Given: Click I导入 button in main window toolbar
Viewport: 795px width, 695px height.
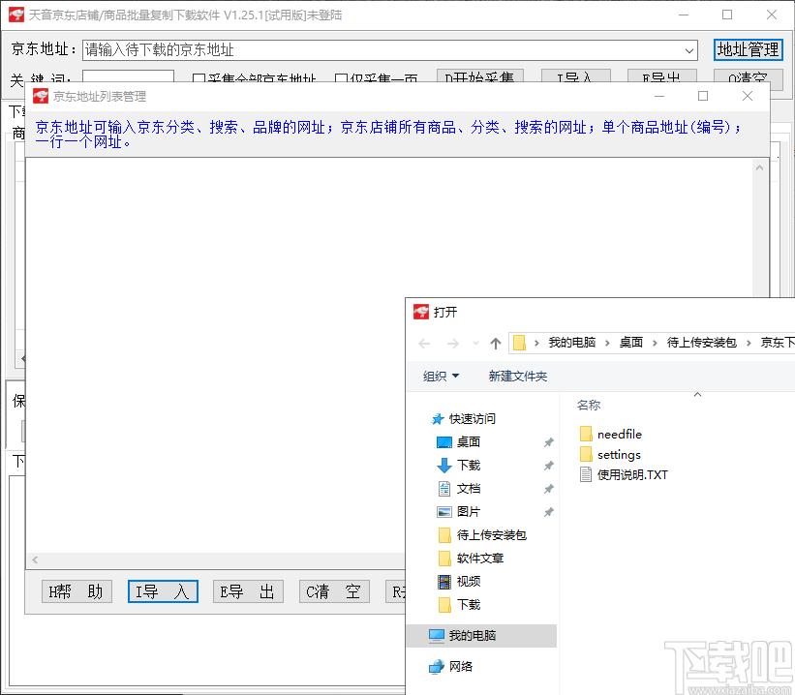Looking at the screenshot, I should point(575,77).
